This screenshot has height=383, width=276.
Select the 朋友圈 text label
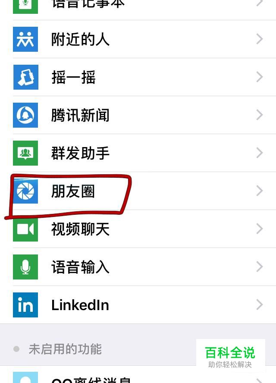(x=73, y=191)
